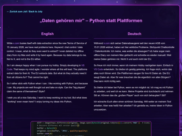
Task: Follow the x.com link in the Deutsch paragraph
Action: (107, 43)
